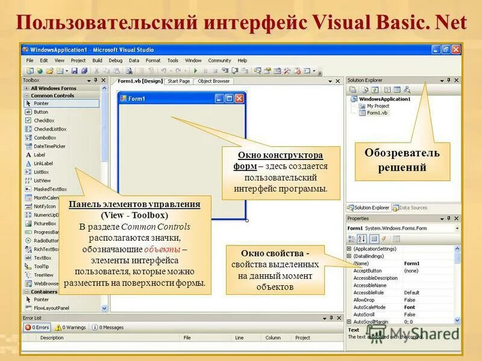The image size is (482, 361).
Task: Close the Error List panel
Action: click(x=339, y=318)
